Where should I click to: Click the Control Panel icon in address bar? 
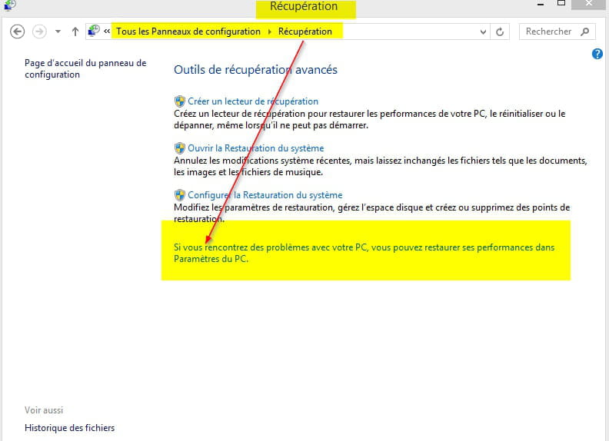click(x=94, y=31)
